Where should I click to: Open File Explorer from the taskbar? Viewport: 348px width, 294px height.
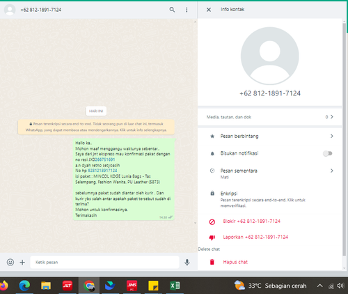(46, 286)
